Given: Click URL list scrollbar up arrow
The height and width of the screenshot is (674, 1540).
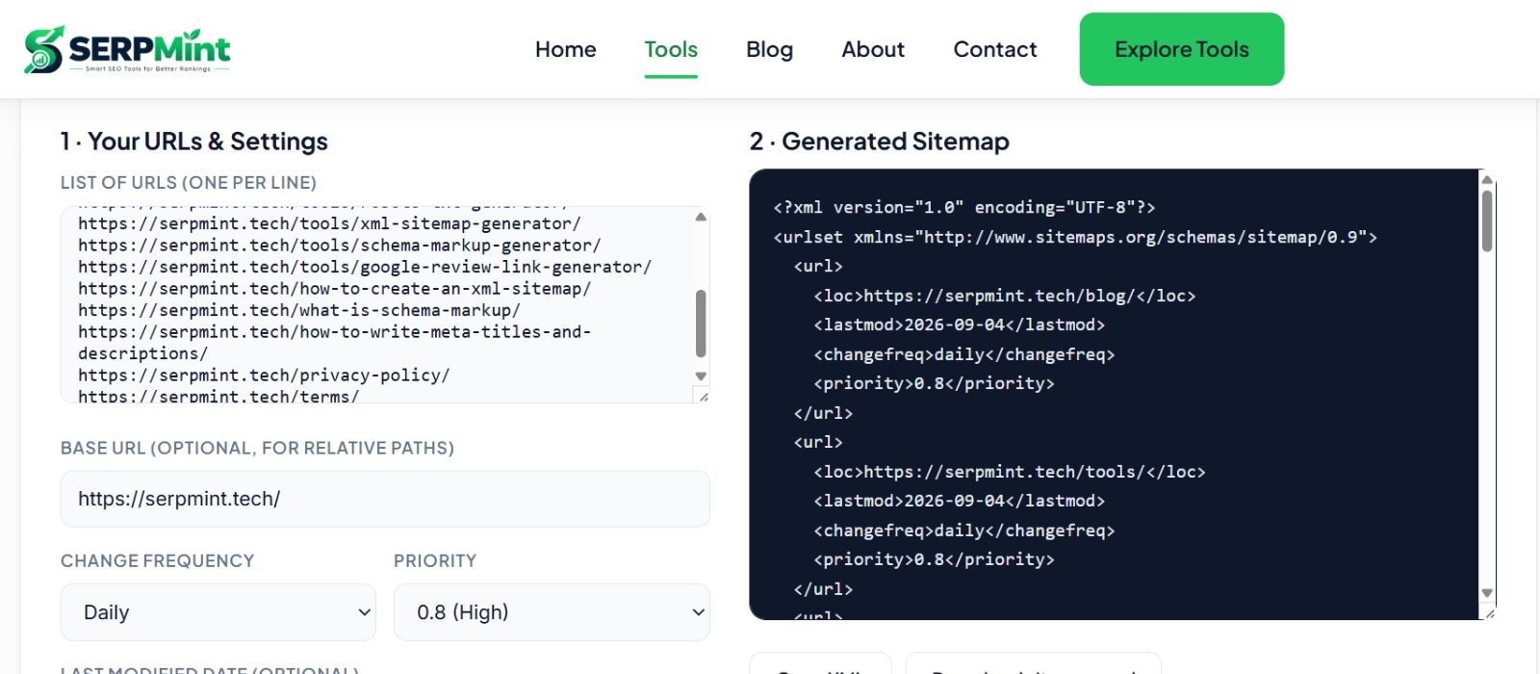Looking at the screenshot, I should click(x=701, y=217).
